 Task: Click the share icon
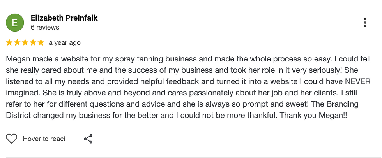[x=88, y=139]
